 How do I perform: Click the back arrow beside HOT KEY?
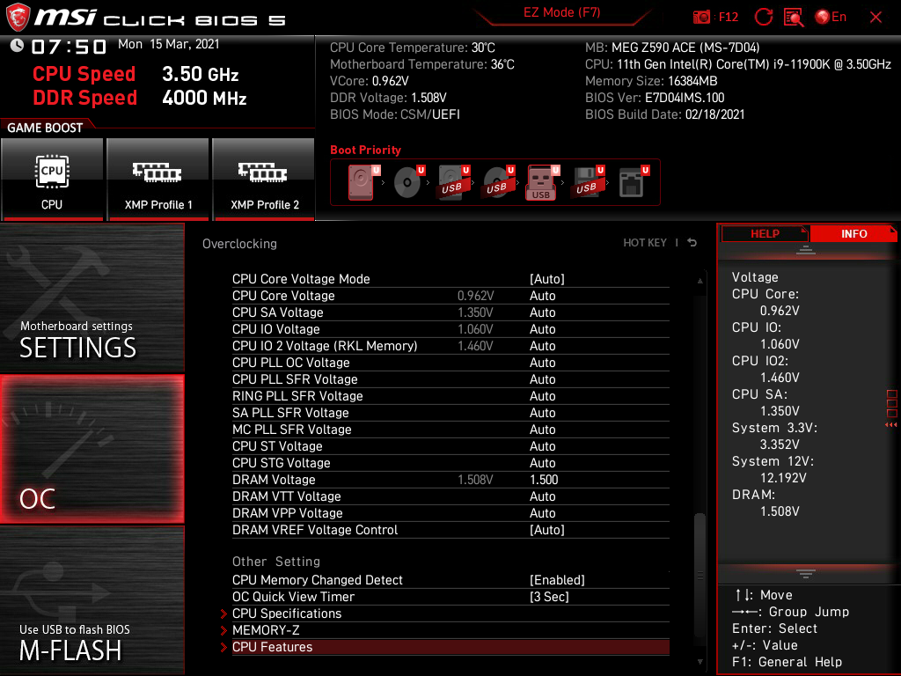[692, 243]
